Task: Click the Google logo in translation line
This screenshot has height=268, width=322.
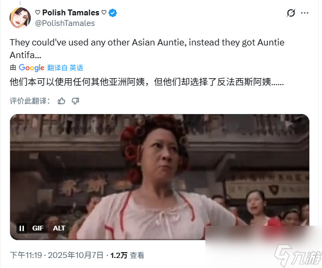Action: pyautogui.click(x=31, y=68)
